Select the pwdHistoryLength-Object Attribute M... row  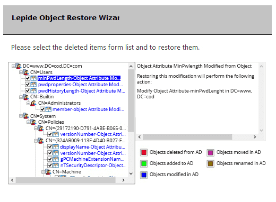coord(82,91)
